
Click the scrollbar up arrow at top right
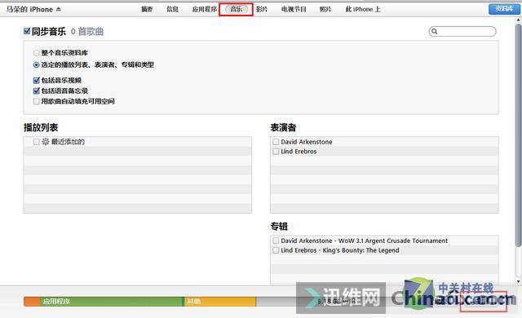(519, 20)
